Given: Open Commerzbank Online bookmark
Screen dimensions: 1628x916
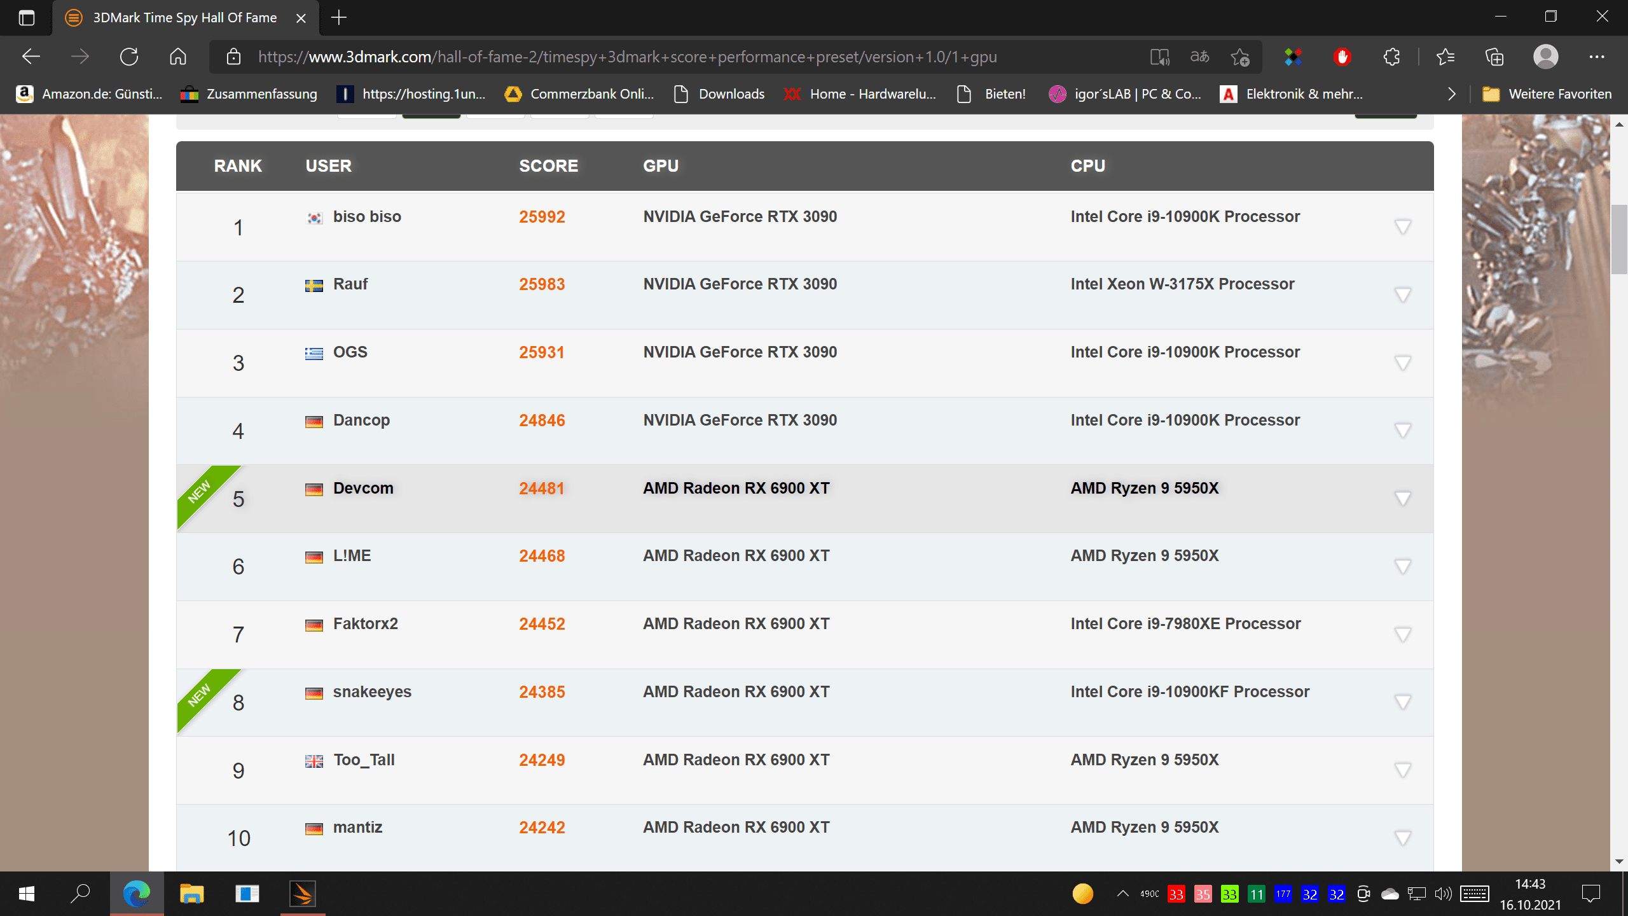Looking at the screenshot, I should 579,94.
